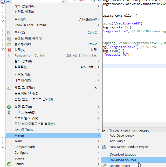Screen dimensions: 166x167
Task: Select 새로 고치기(F) entry
Action: click(53, 88)
